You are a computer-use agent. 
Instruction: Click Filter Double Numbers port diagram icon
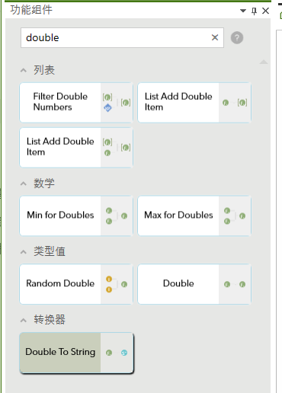click(117, 103)
